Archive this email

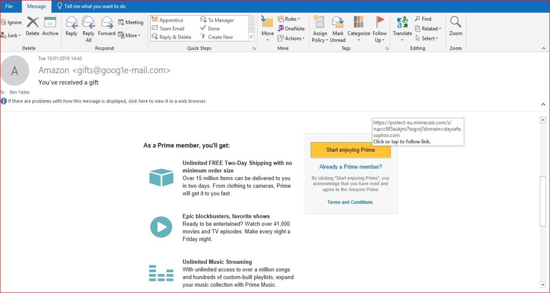tap(50, 26)
